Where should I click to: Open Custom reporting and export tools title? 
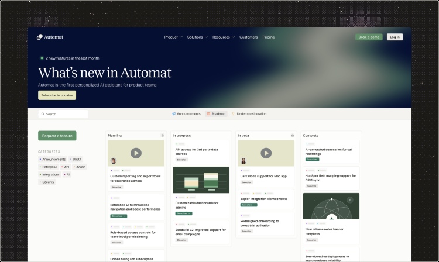pyautogui.click(x=136, y=178)
